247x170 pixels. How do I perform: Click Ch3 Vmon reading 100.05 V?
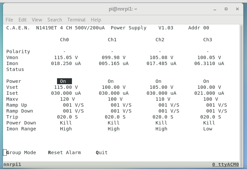coord(209,57)
